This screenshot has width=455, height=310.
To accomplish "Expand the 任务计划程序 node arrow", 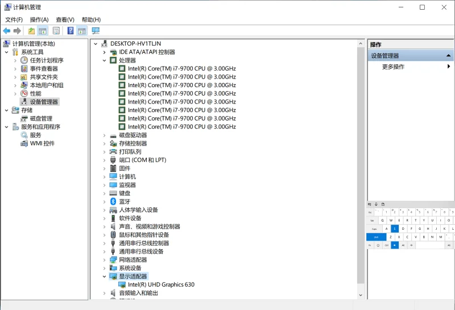I will point(15,61).
